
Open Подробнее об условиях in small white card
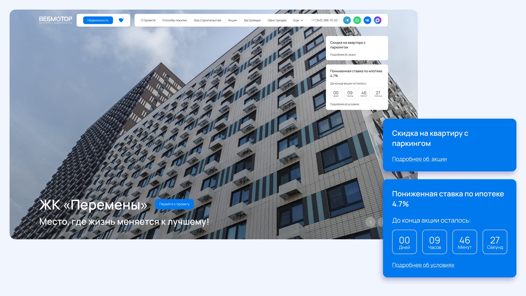click(x=344, y=104)
